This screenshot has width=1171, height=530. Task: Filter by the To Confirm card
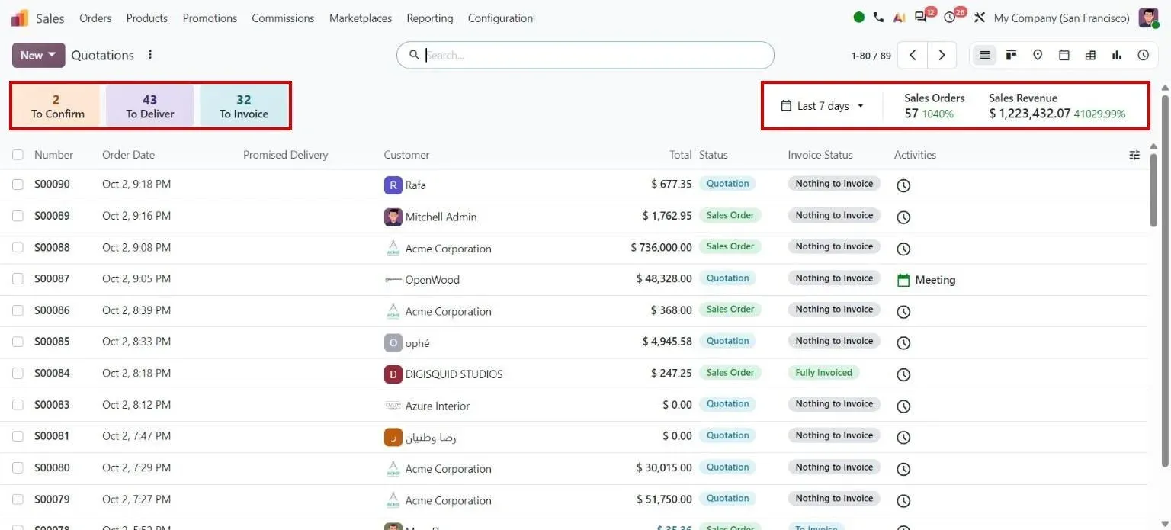coord(56,106)
